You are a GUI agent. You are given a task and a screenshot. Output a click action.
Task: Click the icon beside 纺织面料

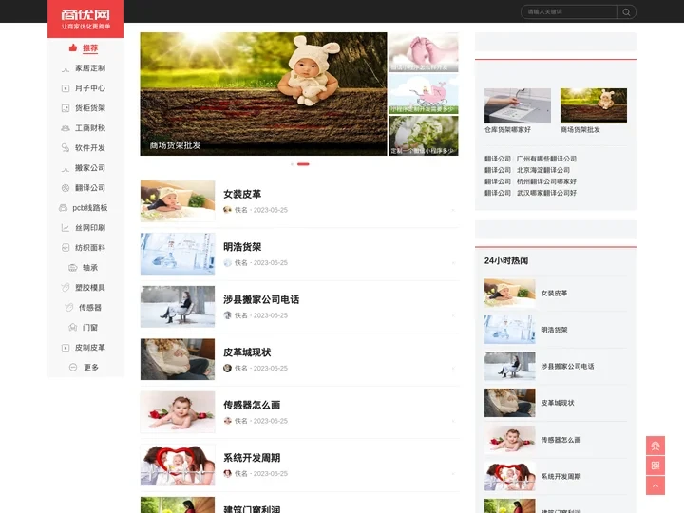pyautogui.click(x=66, y=248)
